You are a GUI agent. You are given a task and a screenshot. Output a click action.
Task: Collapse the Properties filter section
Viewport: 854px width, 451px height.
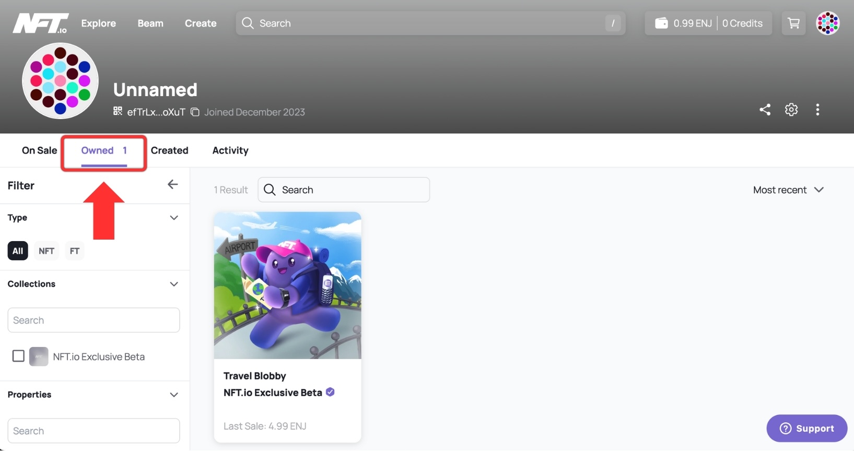pos(174,395)
